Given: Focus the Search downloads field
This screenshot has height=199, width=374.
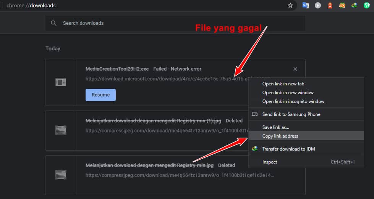Looking at the screenshot, I should (x=175, y=23).
